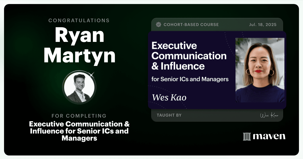Select the Maven wordmark text
The image size is (303, 159).
pyautogui.click(x=269, y=136)
